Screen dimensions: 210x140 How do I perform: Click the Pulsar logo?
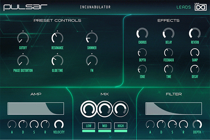point(25,7)
